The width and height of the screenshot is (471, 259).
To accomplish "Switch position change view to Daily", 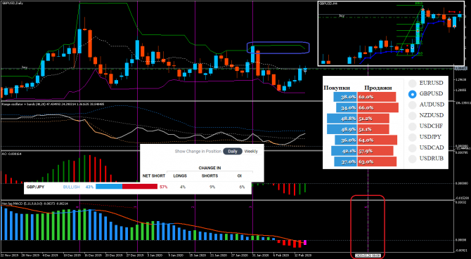I will point(233,152).
